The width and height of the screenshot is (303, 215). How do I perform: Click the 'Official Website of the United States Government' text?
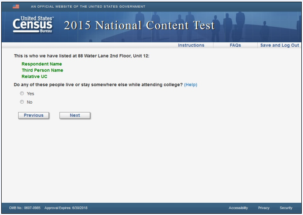pyautogui.click(x=88, y=7)
